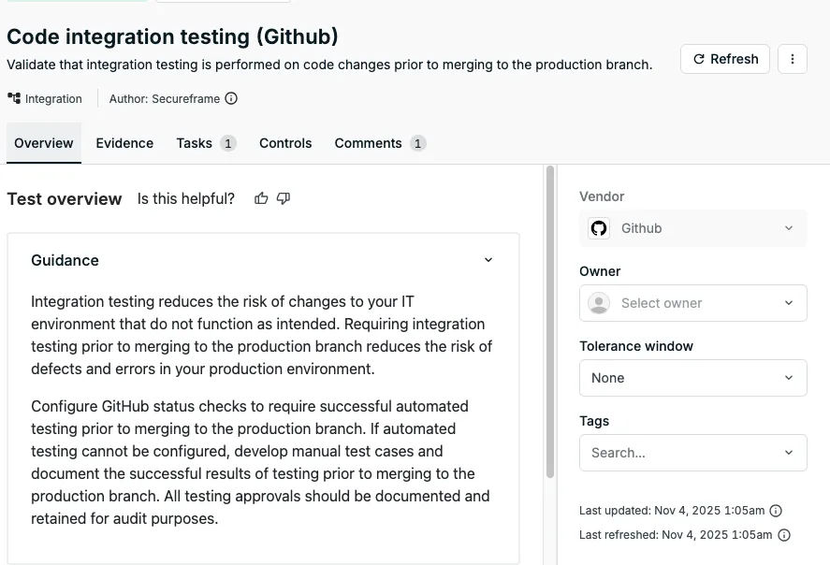Click the owner avatar placeholder icon

coord(598,303)
